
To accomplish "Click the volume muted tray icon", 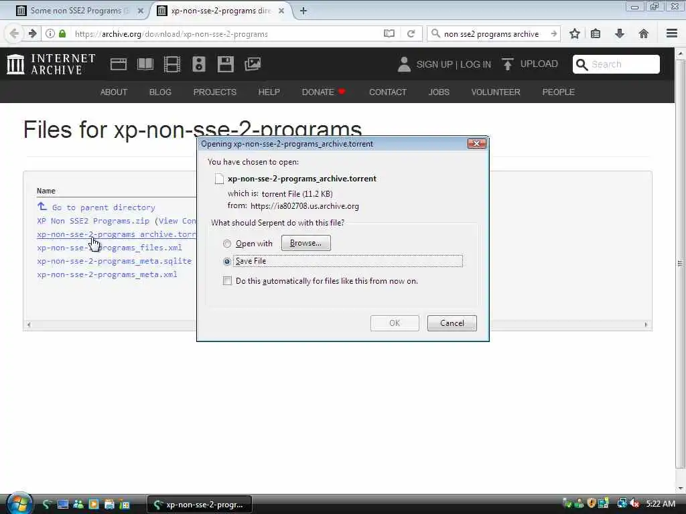I will (635, 504).
